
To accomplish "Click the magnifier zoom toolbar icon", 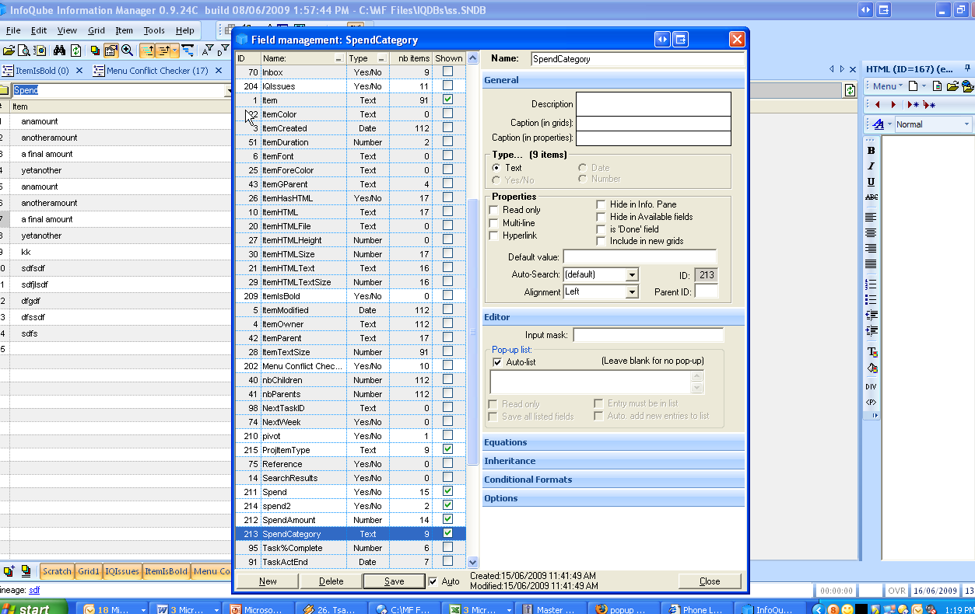I will click(x=127, y=51).
